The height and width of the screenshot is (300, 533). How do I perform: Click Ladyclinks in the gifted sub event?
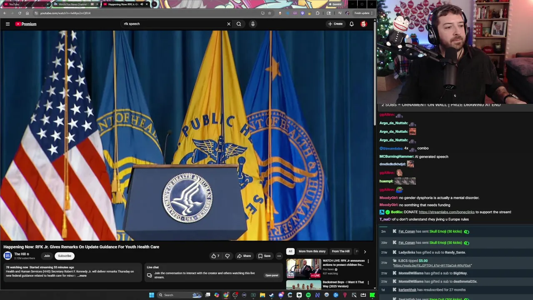tap(406, 252)
